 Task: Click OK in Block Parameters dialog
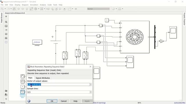[x=52, y=101]
